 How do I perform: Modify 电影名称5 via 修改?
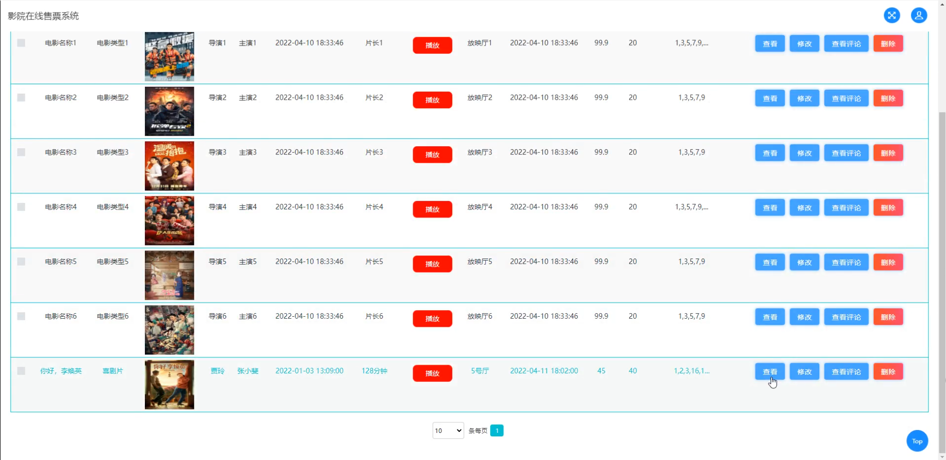804,262
